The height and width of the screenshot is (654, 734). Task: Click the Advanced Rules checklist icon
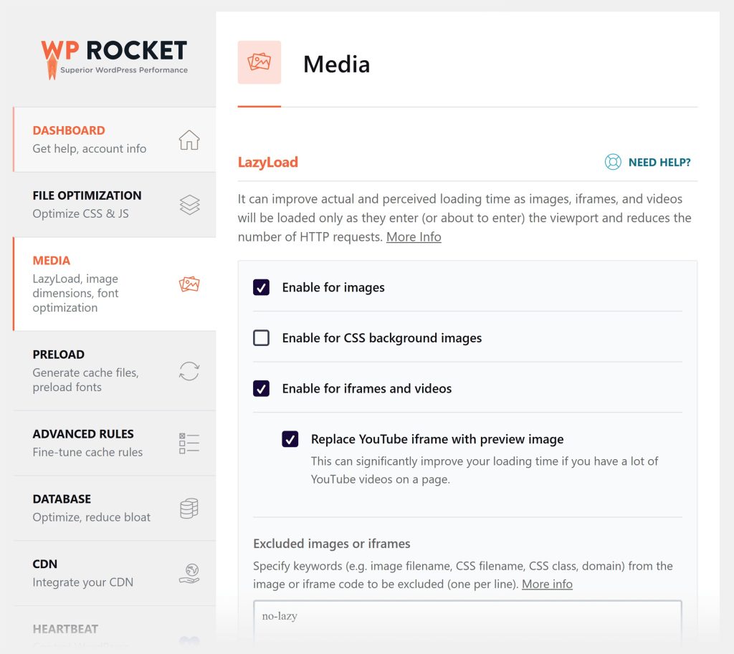[x=189, y=443]
